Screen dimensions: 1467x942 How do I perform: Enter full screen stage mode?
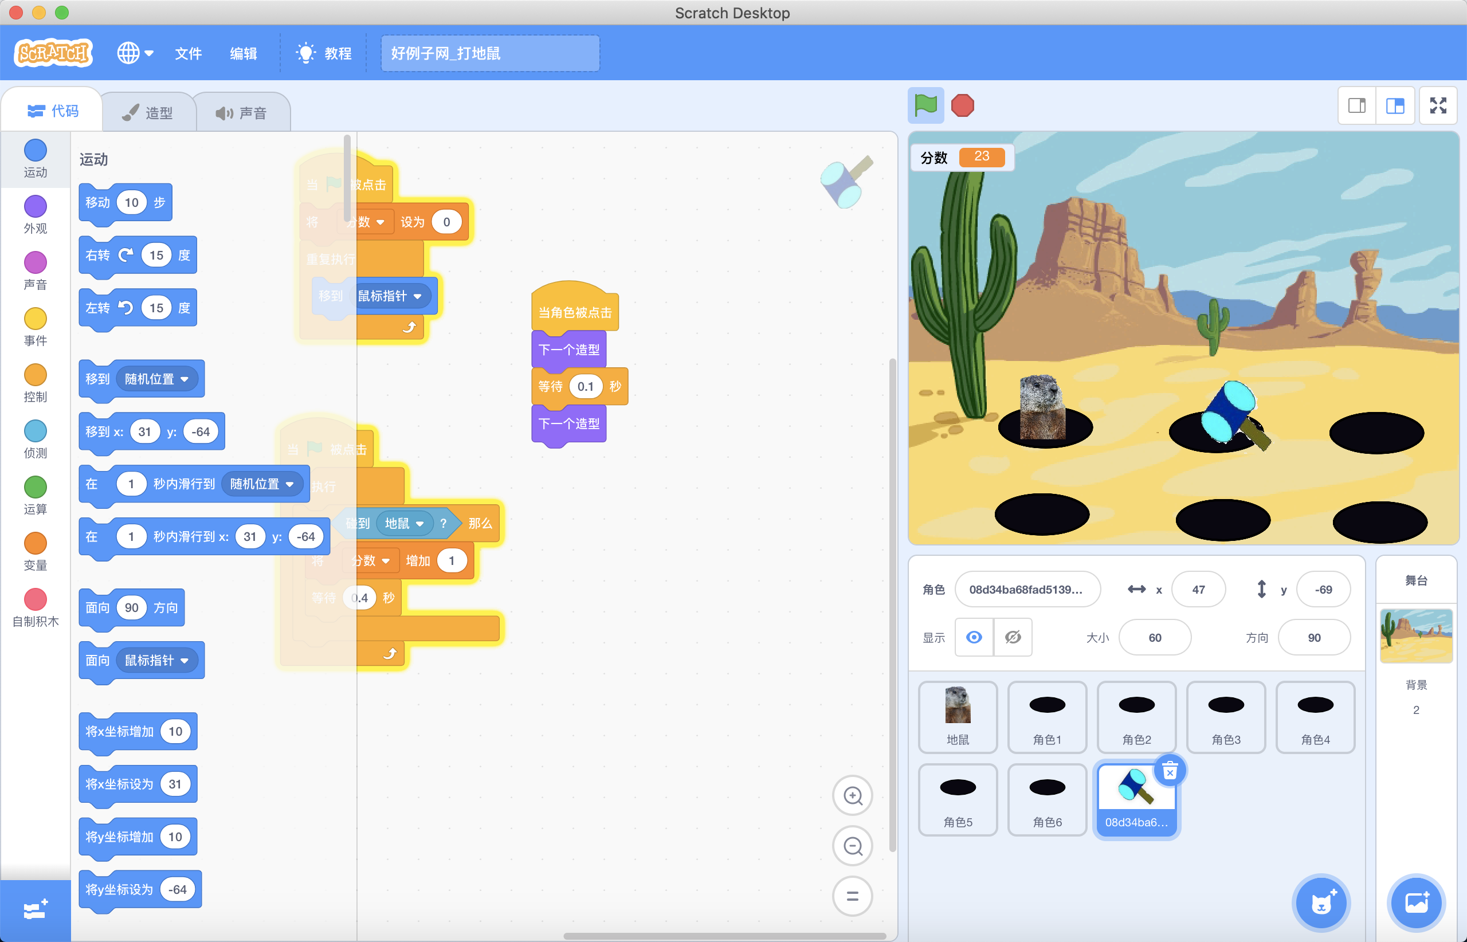coord(1438,106)
